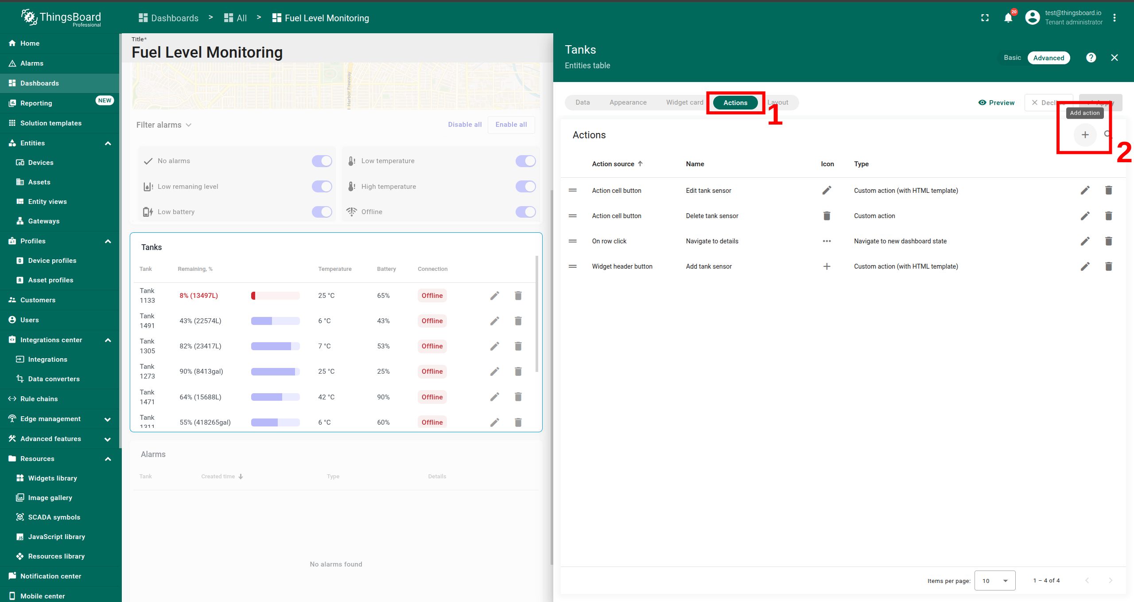
Task: Click the Tank 1491 remaining level bar
Action: pos(275,321)
